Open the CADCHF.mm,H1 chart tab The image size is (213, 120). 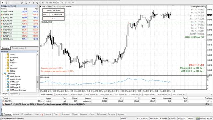(x=62, y=94)
